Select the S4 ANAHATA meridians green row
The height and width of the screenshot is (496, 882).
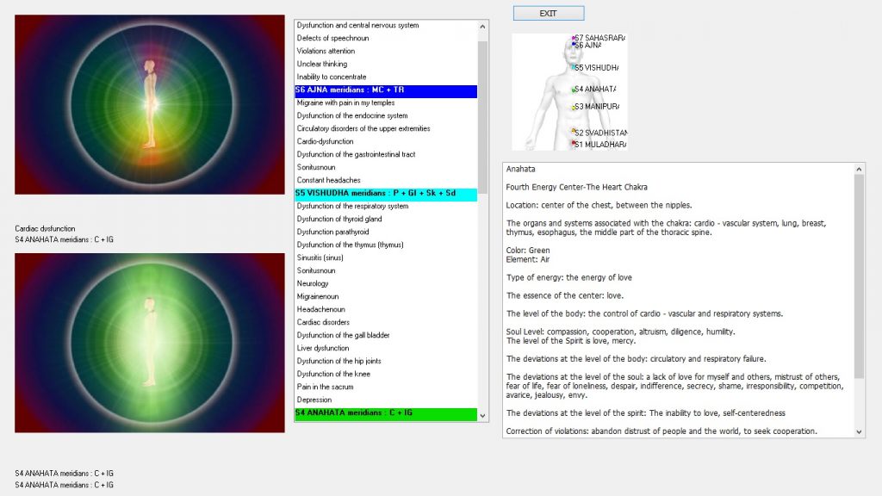385,413
